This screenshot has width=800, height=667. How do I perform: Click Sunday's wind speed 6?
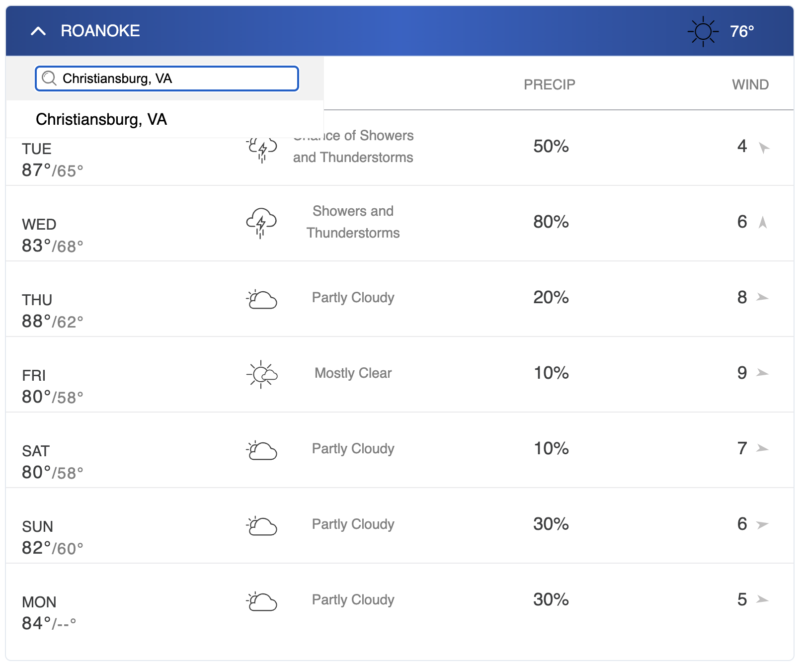click(x=742, y=524)
